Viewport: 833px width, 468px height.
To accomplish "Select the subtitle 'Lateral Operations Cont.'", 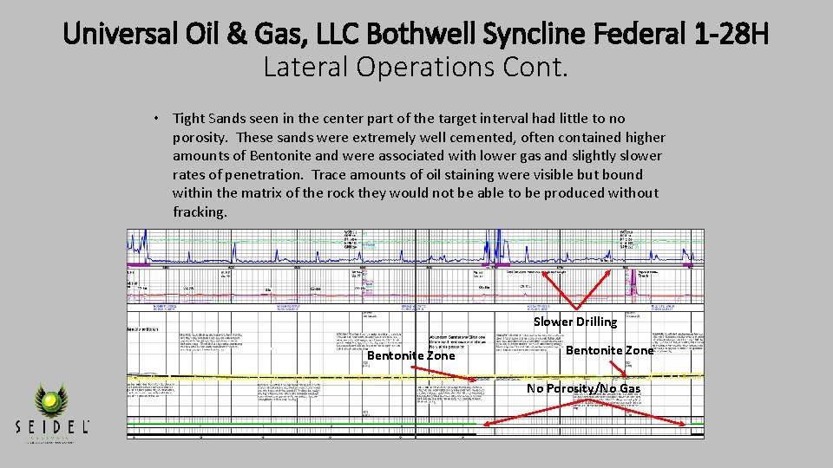I will [x=416, y=68].
